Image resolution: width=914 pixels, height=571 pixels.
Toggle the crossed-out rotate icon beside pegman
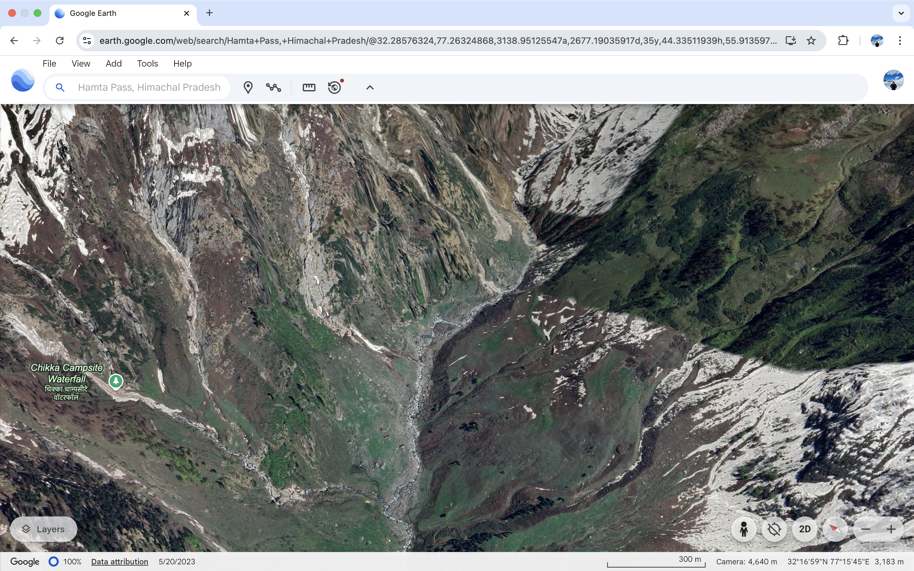point(774,529)
